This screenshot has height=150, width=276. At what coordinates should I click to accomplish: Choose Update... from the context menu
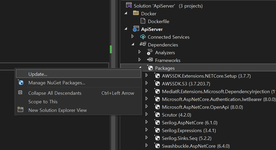click(x=79, y=74)
